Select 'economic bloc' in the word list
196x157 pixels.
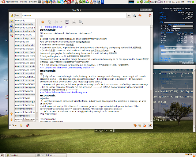tap(22, 116)
